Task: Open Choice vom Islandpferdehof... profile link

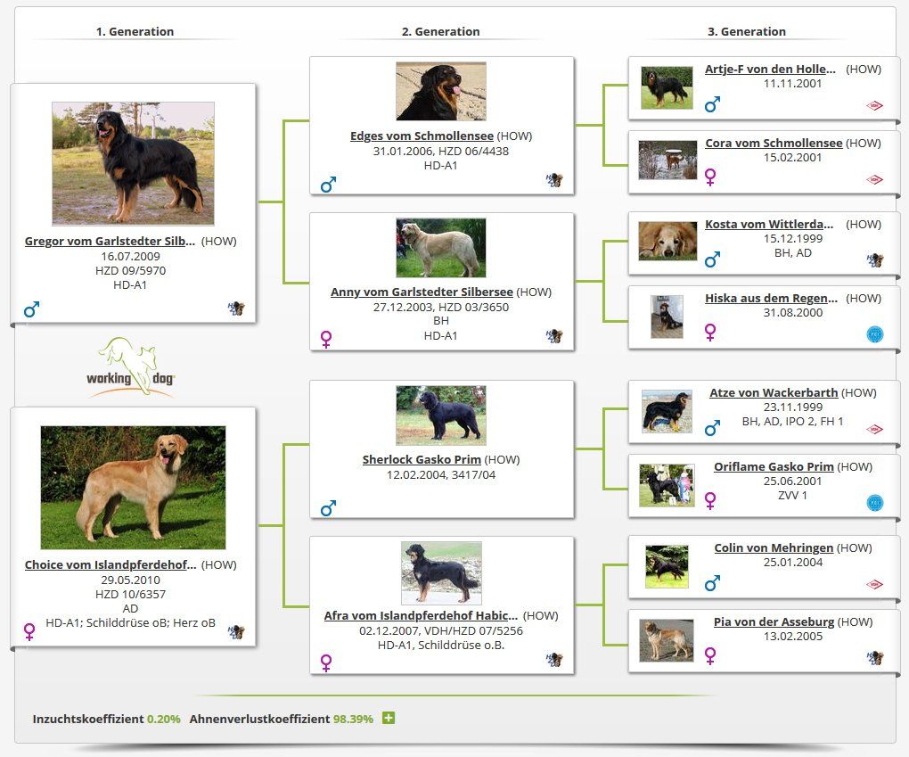Action: pyautogui.click(x=111, y=565)
